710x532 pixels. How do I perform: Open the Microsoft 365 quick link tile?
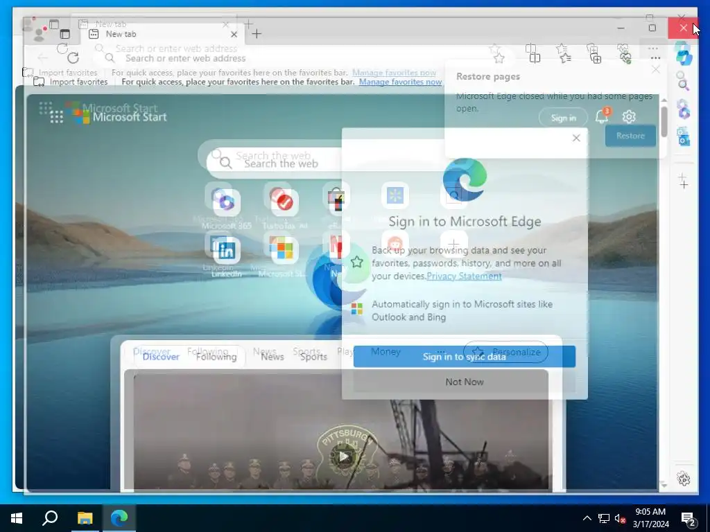[227, 203]
